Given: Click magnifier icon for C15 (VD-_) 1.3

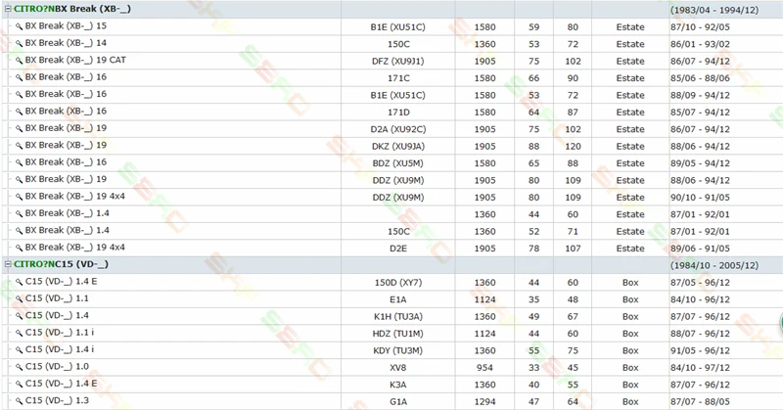Looking at the screenshot, I should [19, 400].
